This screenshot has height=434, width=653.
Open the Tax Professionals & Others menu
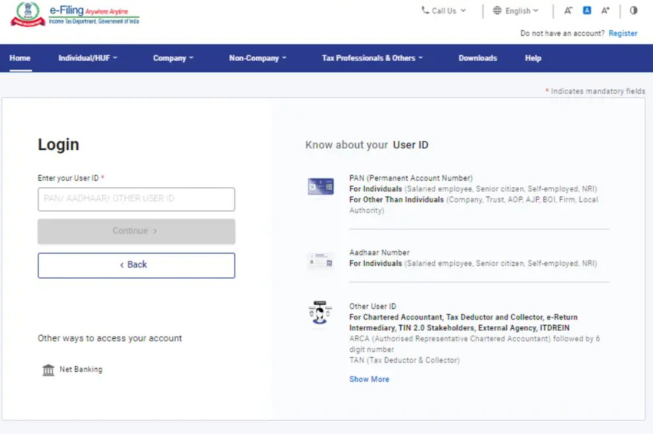click(x=372, y=58)
